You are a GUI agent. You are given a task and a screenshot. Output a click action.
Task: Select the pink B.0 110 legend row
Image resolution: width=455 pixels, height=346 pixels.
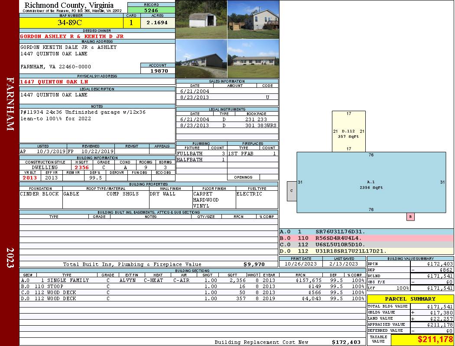click(x=366, y=238)
